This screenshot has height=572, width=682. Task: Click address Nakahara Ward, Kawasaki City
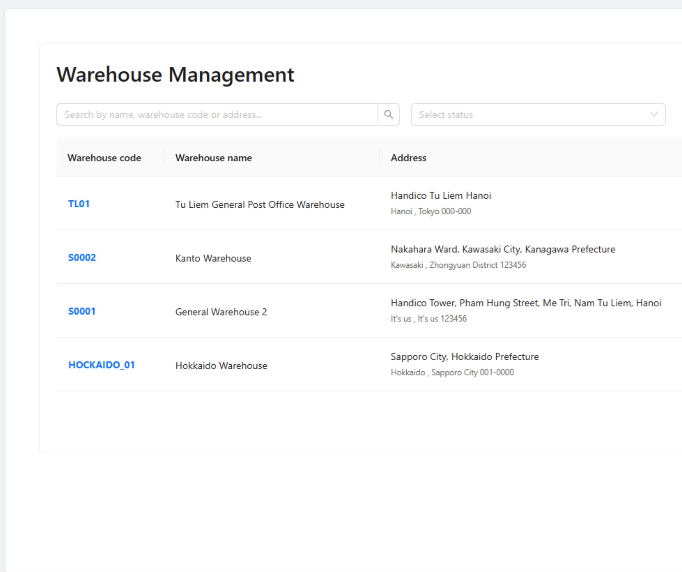503,249
